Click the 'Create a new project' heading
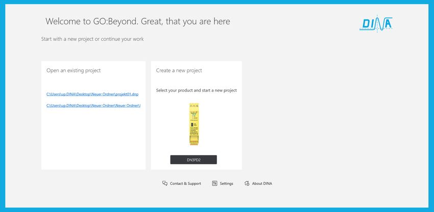This screenshot has height=212, width=434. point(179,70)
